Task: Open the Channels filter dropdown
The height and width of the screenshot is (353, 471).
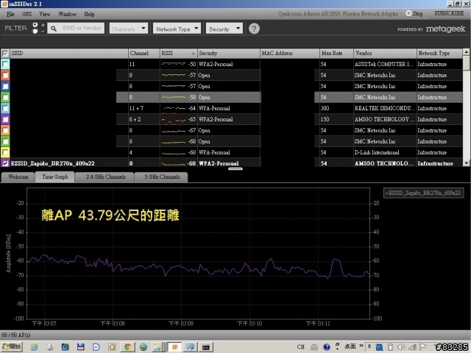Action: [x=128, y=29]
